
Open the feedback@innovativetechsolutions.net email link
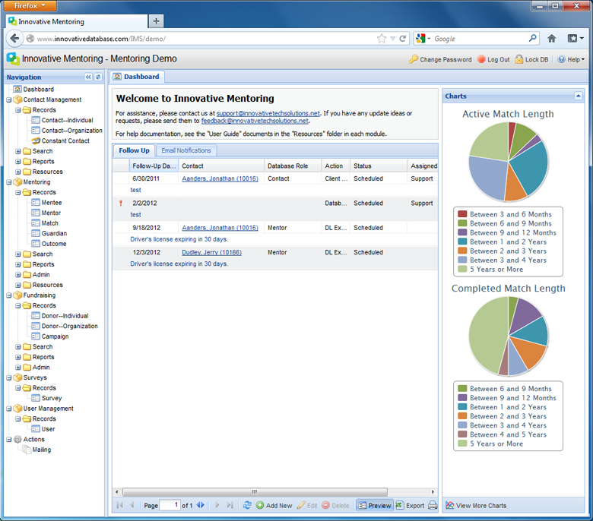255,121
